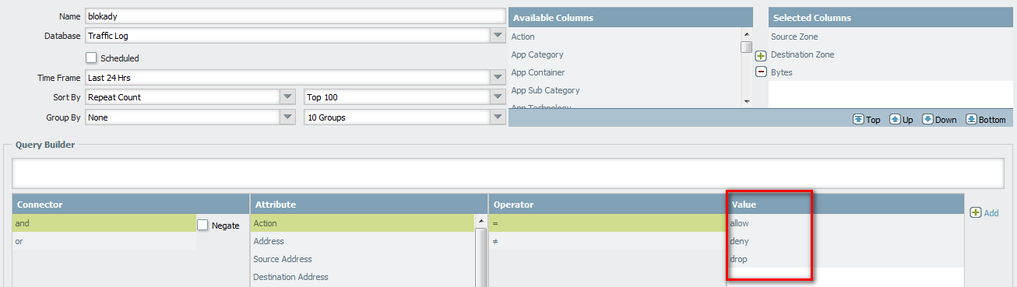Screen dimensions: 1017x287
Task: Select App Container in Available Columns
Action: [x=624, y=72]
